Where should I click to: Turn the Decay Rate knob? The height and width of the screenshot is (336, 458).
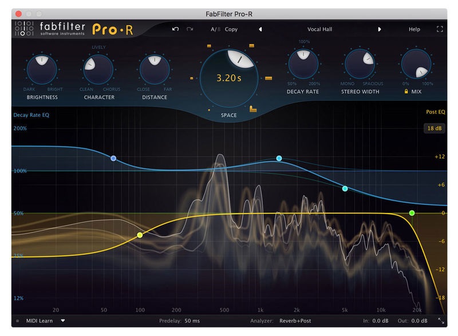(x=304, y=63)
